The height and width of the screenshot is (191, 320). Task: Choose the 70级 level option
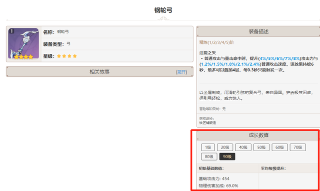298,147
